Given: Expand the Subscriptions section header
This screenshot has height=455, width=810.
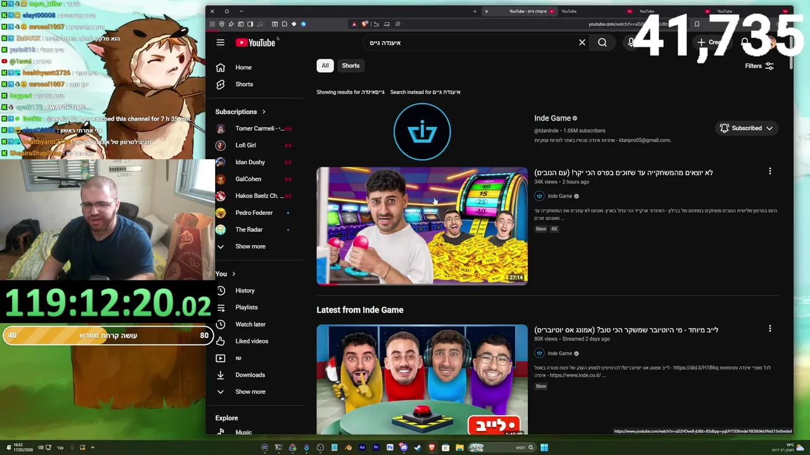Looking at the screenshot, I should (240, 112).
